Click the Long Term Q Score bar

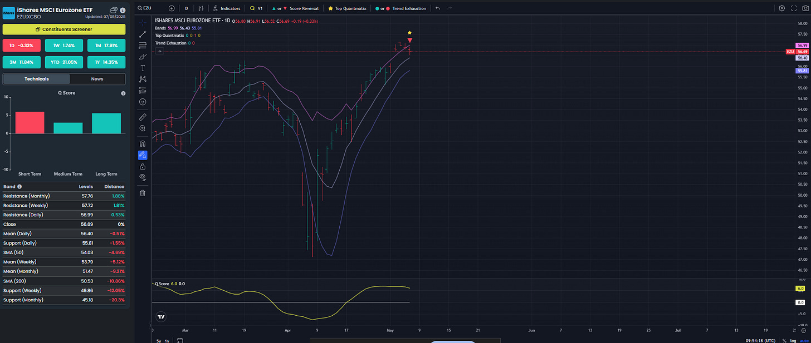coord(106,123)
